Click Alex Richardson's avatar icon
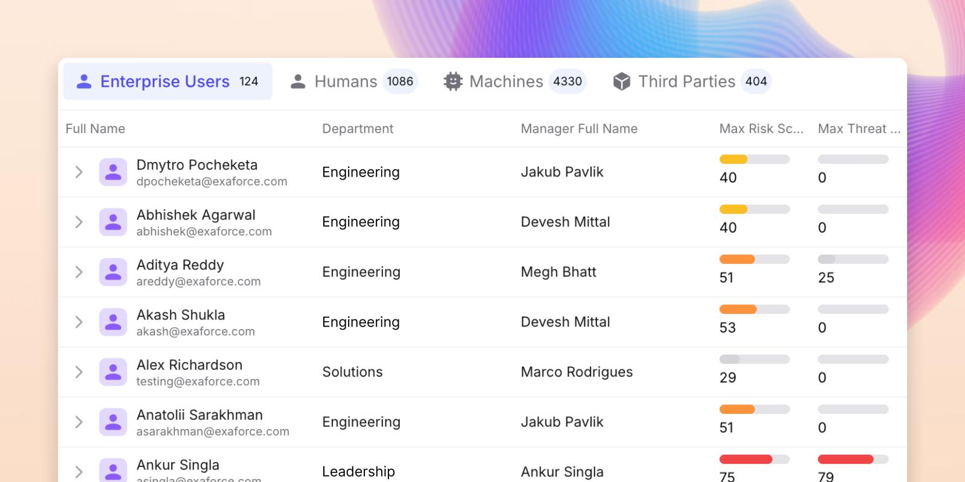This screenshot has width=965, height=482. point(113,372)
